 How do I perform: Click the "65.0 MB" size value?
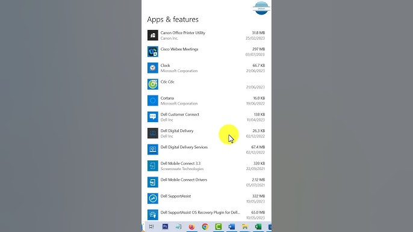coord(258,212)
